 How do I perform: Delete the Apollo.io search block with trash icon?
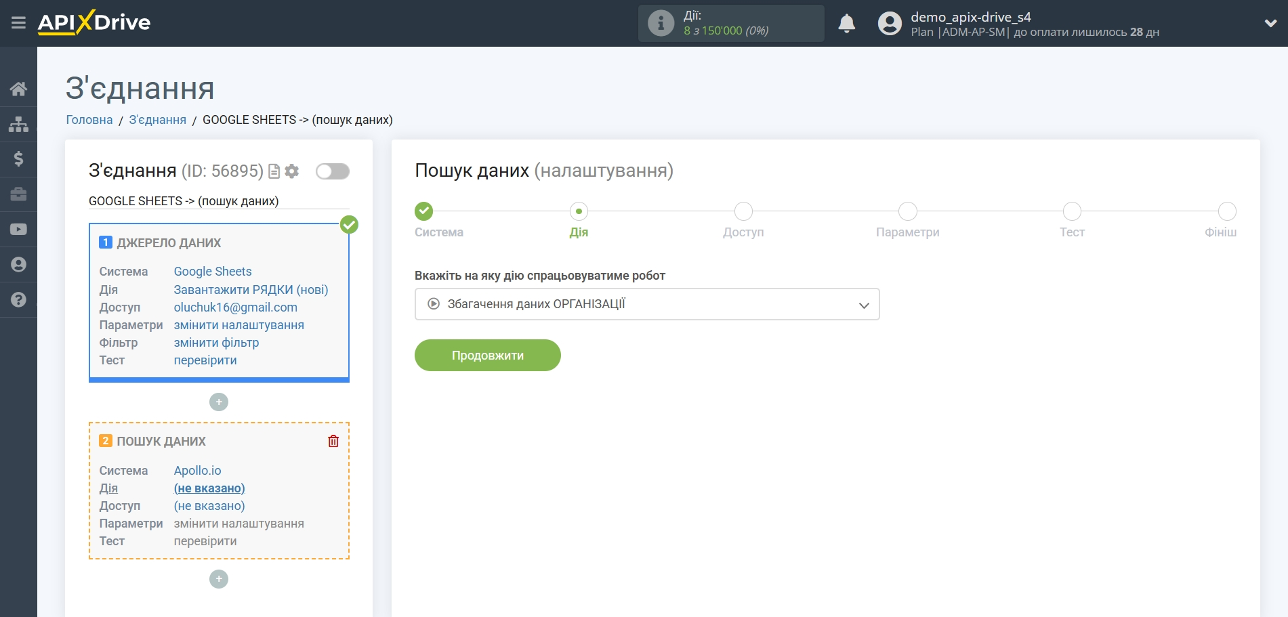pyautogui.click(x=333, y=440)
